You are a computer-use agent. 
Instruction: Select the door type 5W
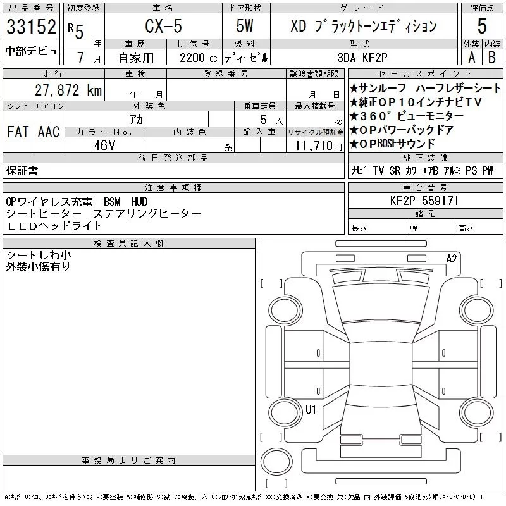(x=245, y=26)
